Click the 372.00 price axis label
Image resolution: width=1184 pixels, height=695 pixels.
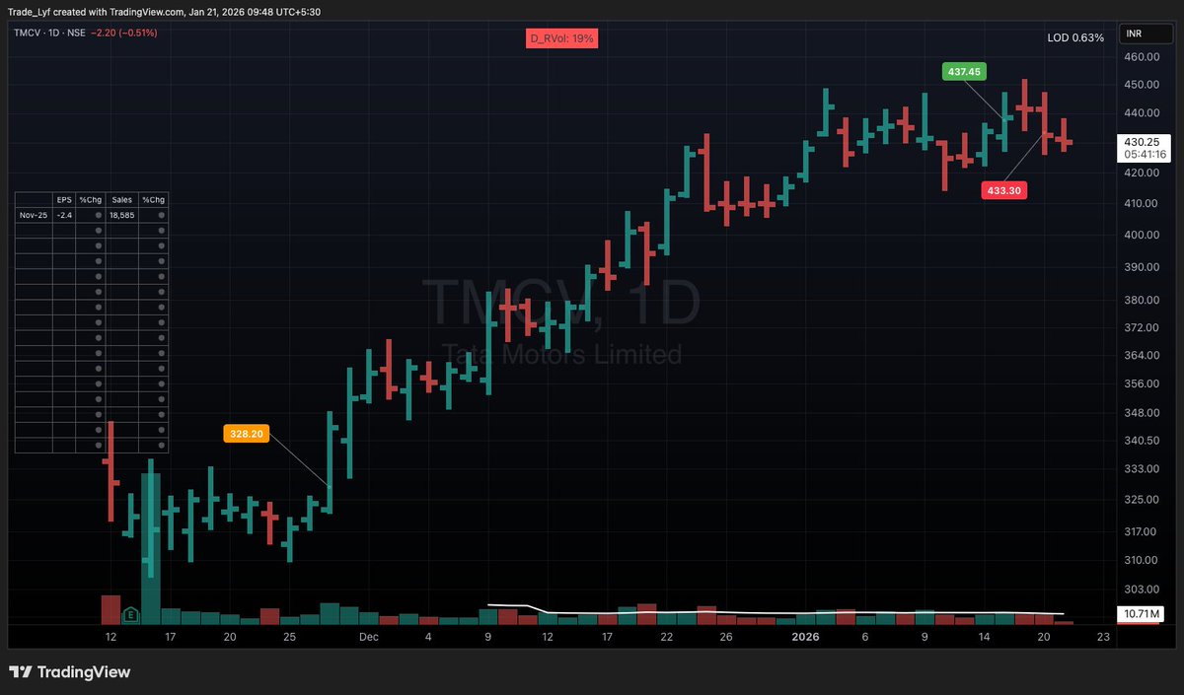click(x=1141, y=327)
